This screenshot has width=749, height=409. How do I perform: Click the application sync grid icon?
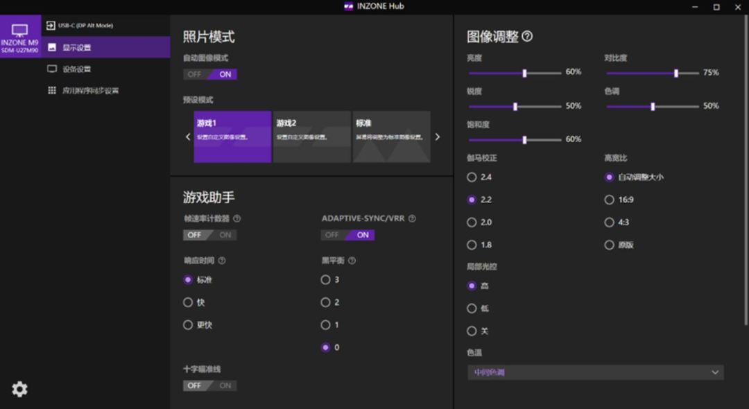point(52,90)
